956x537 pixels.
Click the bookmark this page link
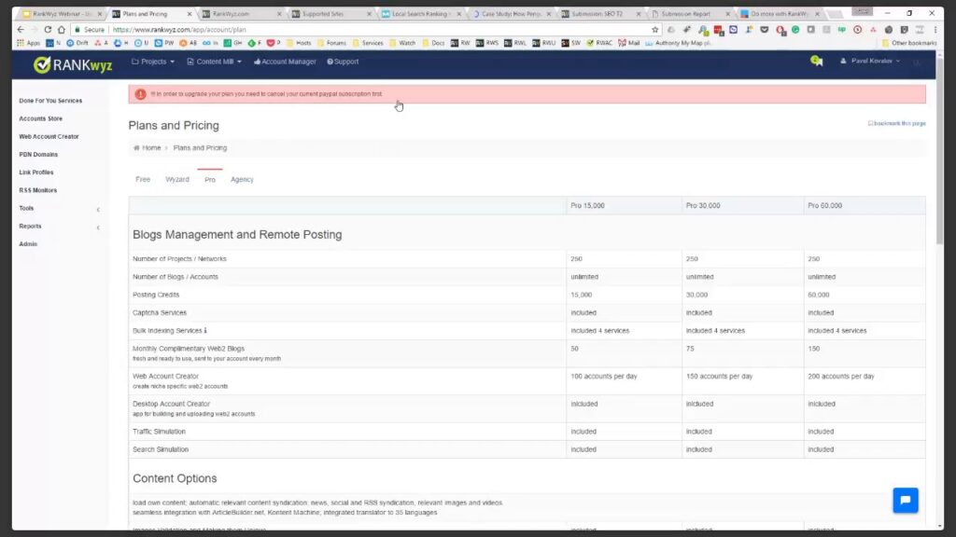pos(897,124)
